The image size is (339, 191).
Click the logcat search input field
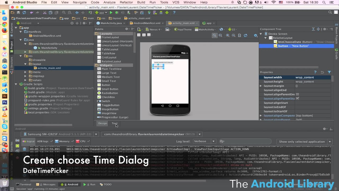click(x=245, y=141)
